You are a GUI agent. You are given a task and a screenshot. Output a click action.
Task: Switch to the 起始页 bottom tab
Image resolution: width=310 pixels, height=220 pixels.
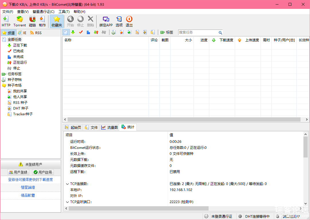pyautogui.click(x=73, y=127)
